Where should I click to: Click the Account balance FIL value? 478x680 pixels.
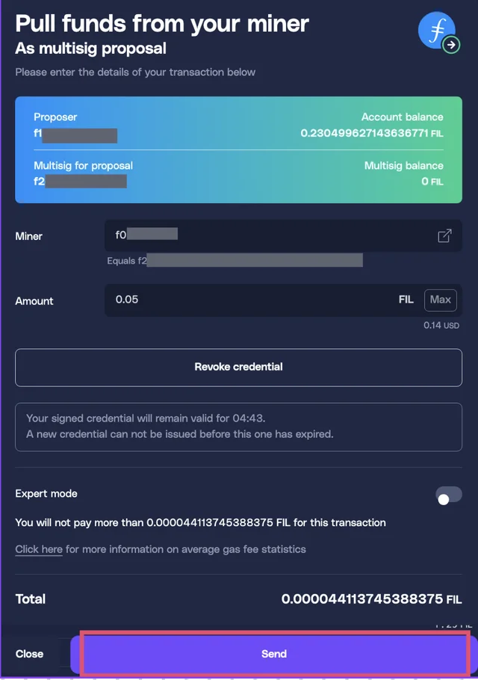[x=371, y=134]
